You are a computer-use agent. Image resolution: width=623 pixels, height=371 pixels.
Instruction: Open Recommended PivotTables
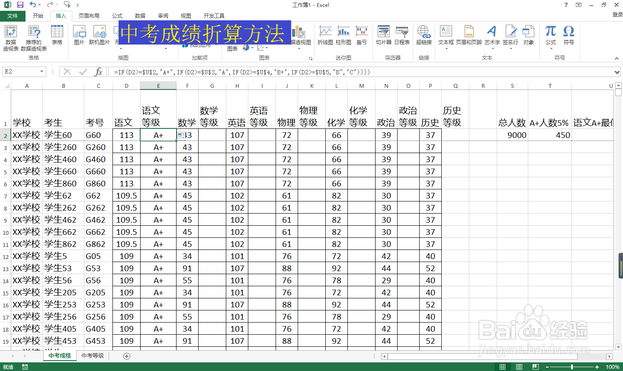click(34, 38)
